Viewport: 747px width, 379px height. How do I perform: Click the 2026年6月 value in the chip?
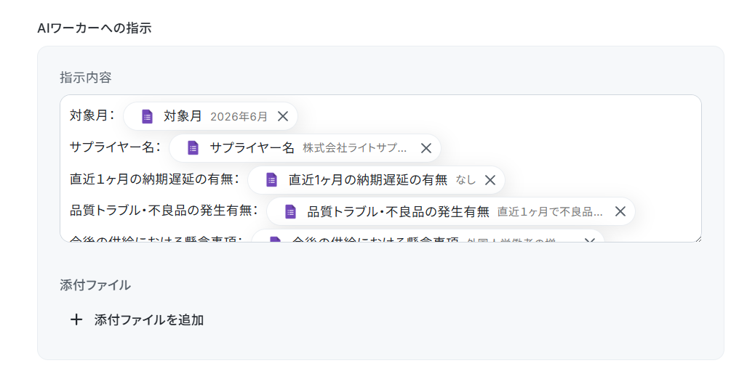click(x=239, y=117)
